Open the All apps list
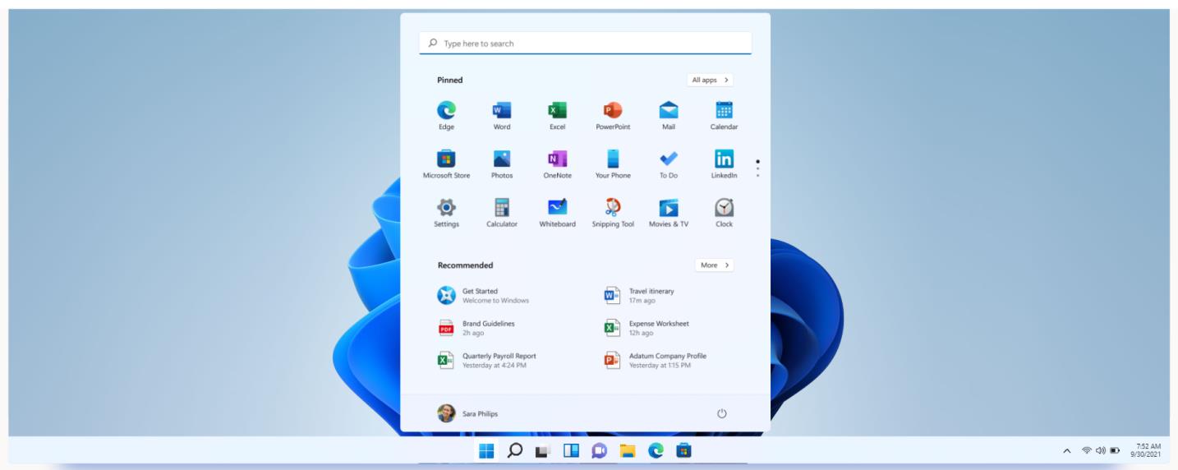Viewport: 1178px width, 470px height. 710,80
